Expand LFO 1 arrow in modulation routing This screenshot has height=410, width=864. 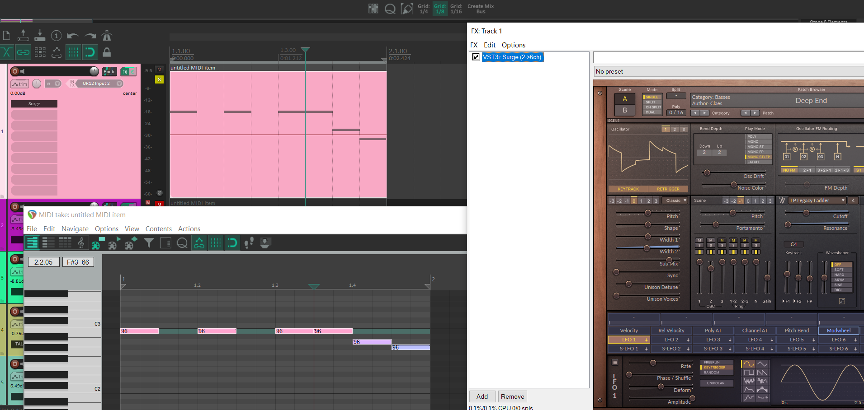[x=647, y=340]
